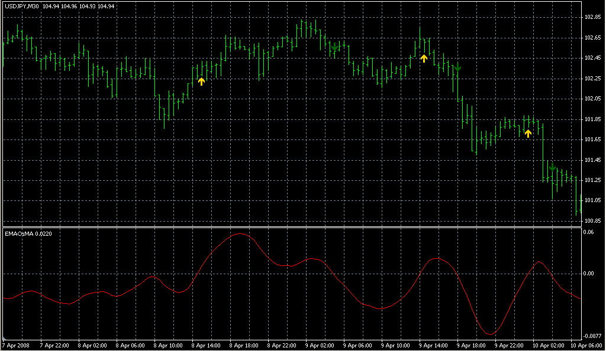Select the rightmost green down arrow signal
Screen dimensions: 606x351
(552, 167)
